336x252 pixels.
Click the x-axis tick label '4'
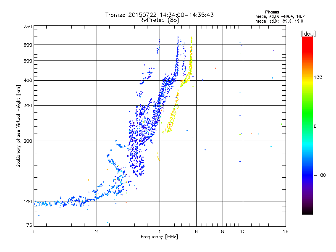pos(160,231)
